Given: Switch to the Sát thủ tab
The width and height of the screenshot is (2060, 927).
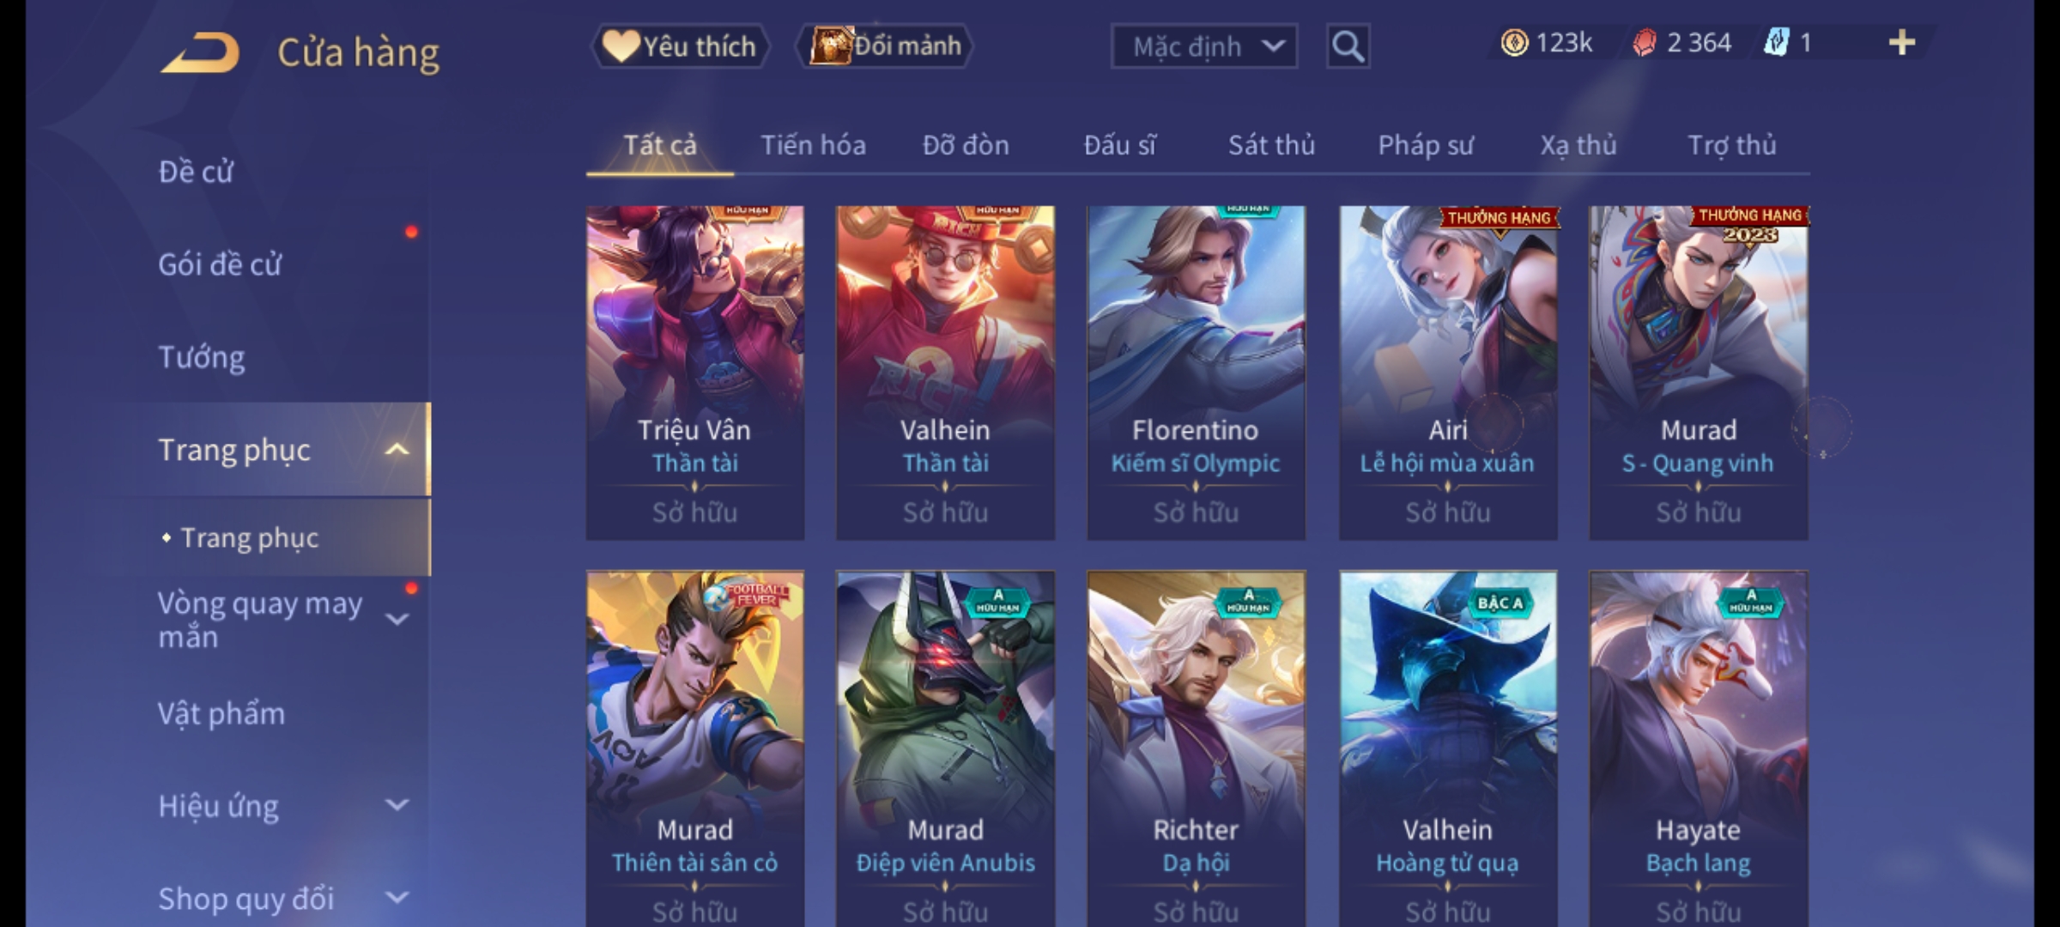Looking at the screenshot, I should tap(1271, 145).
